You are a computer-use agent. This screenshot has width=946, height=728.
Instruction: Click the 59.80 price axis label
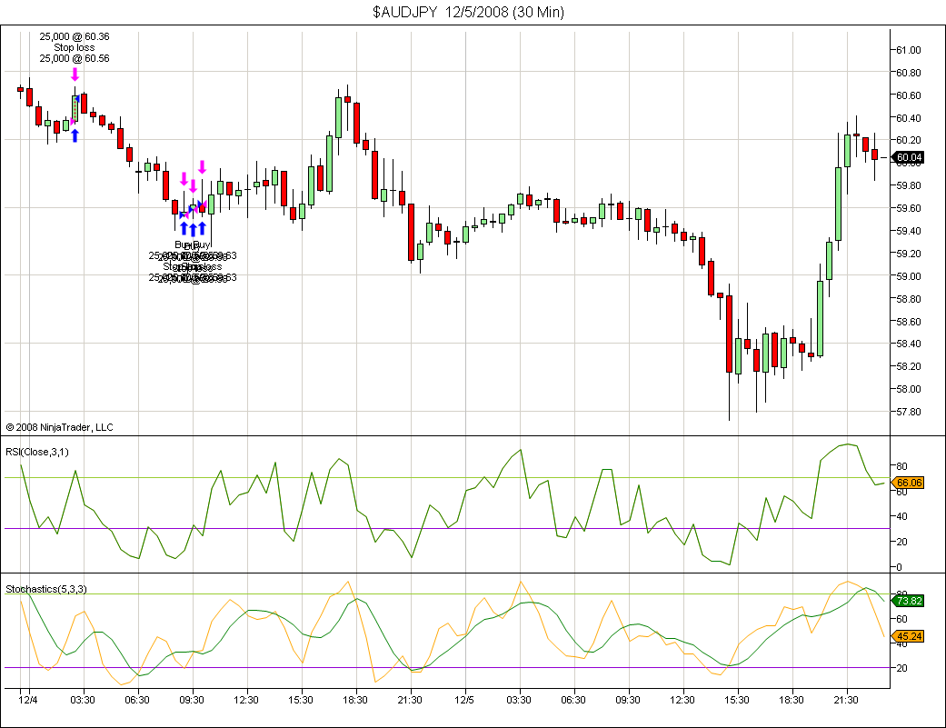coord(909,185)
